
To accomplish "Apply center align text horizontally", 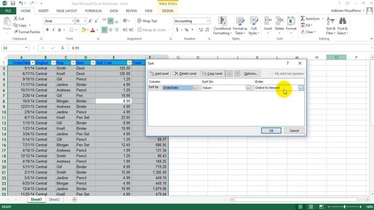I will [x=110, y=30].
